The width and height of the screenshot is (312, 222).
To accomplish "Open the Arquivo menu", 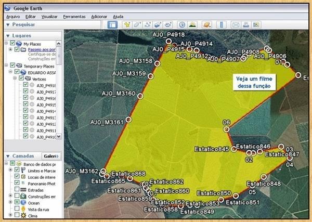I will pyautogui.click(x=13, y=17).
